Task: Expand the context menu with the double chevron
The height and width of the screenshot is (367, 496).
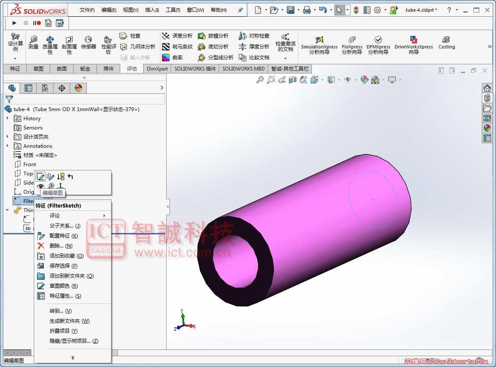Action: click(73, 357)
